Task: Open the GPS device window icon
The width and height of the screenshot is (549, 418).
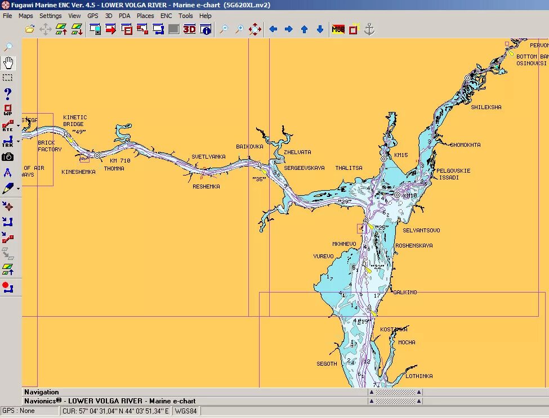Action: pos(95,29)
